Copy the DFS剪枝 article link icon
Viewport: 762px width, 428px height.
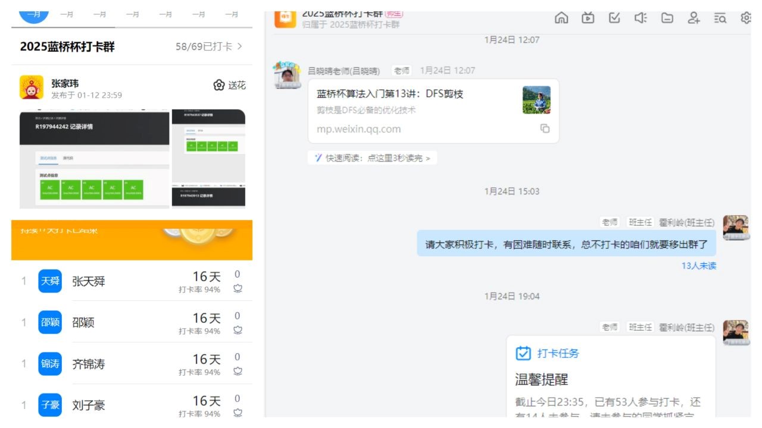pyautogui.click(x=545, y=128)
